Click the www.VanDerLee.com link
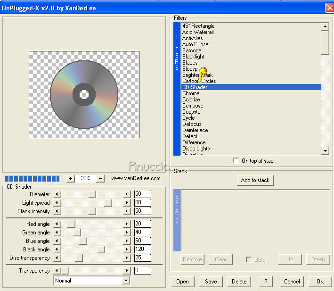This screenshot has width=334, height=291. tap(136, 178)
